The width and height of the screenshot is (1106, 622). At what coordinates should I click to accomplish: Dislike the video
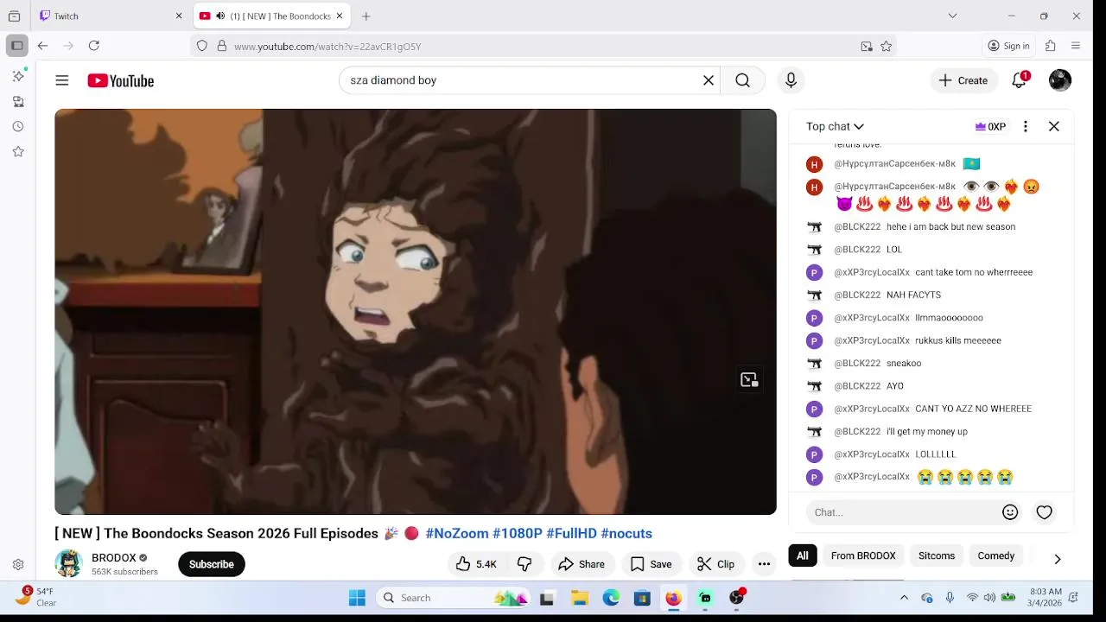pyautogui.click(x=524, y=564)
